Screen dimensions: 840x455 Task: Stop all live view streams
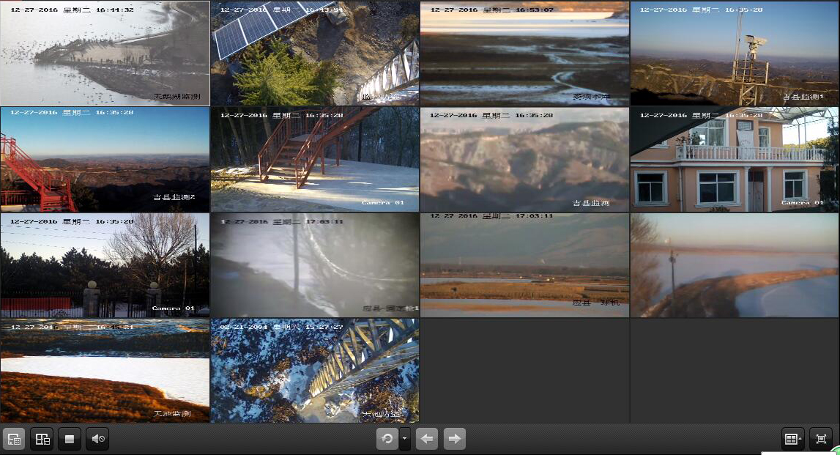70,439
